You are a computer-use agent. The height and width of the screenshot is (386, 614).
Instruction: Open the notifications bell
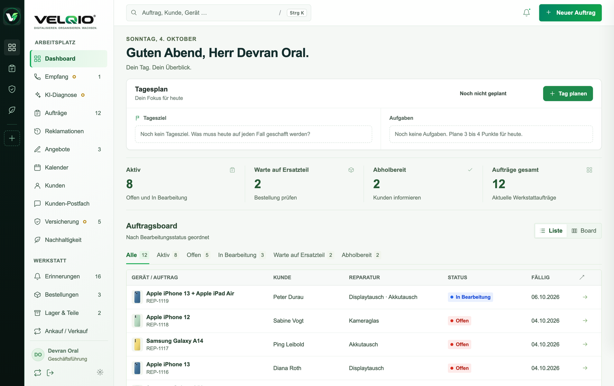tap(527, 13)
